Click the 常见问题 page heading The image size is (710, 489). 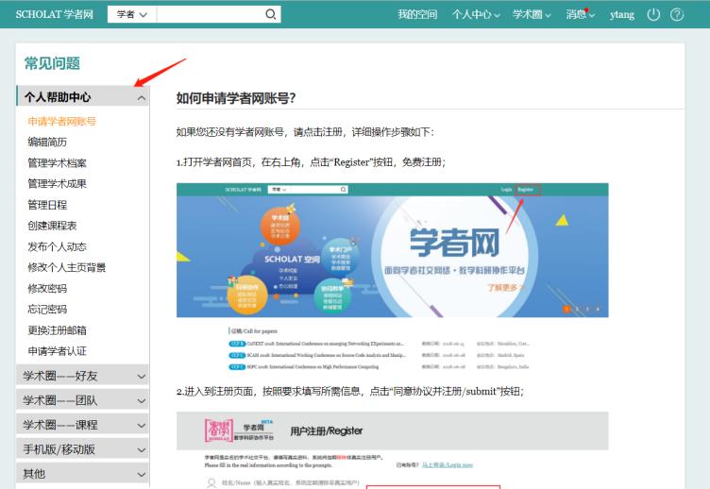click(52, 63)
